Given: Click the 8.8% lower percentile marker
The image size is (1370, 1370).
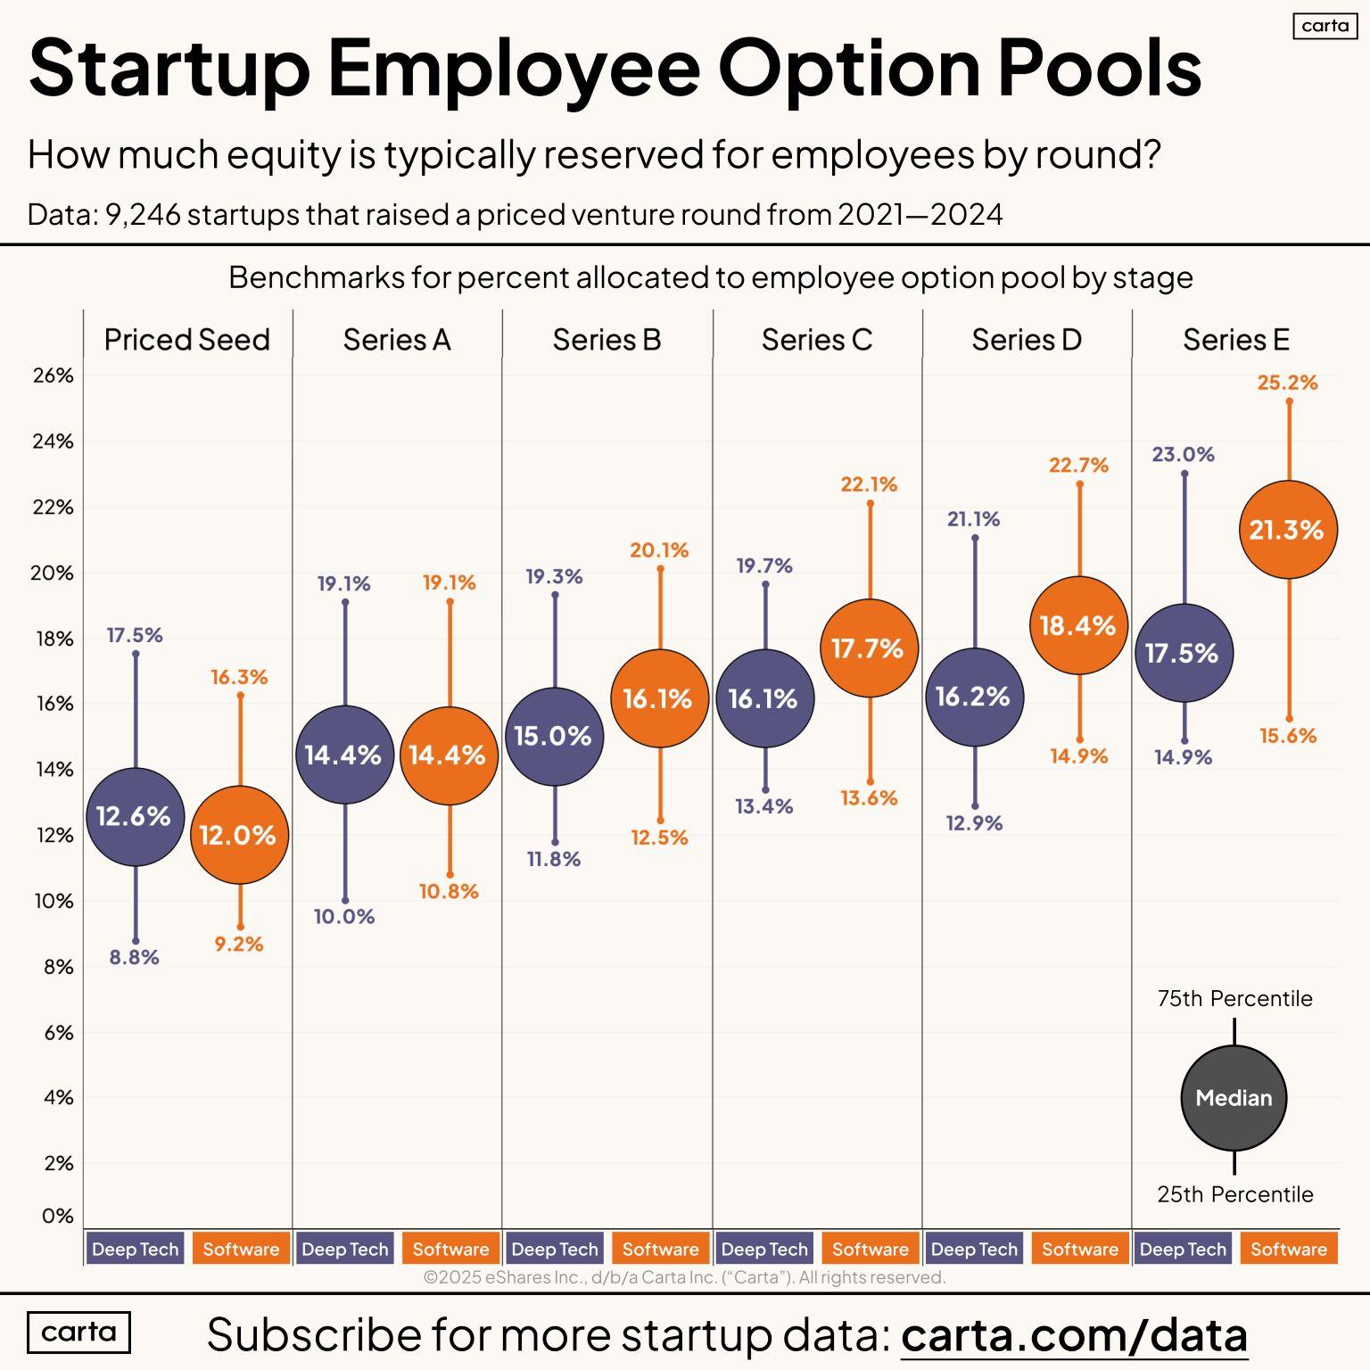Looking at the screenshot, I should (x=135, y=957).
